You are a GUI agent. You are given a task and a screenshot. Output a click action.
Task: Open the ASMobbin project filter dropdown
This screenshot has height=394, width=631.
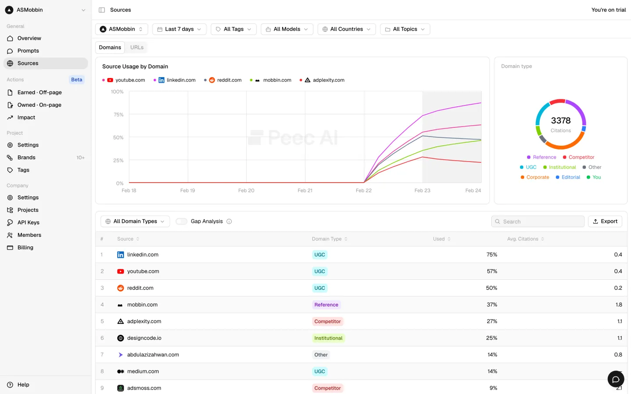121,29
